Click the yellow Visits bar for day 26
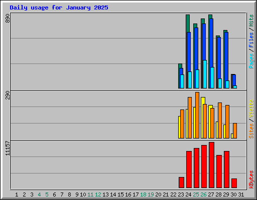Image resolution: width=257 pixels, height=200 pixels. coord(203,117)
